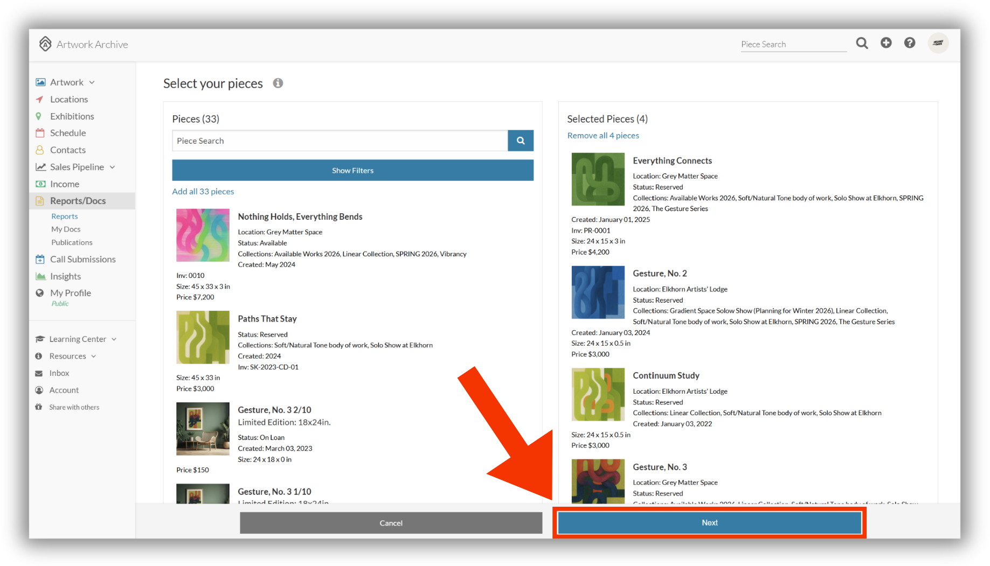Screen dimensions: 990x566
Task: Go to Call Submissions in sidebar
Action: tap(82, 260)
